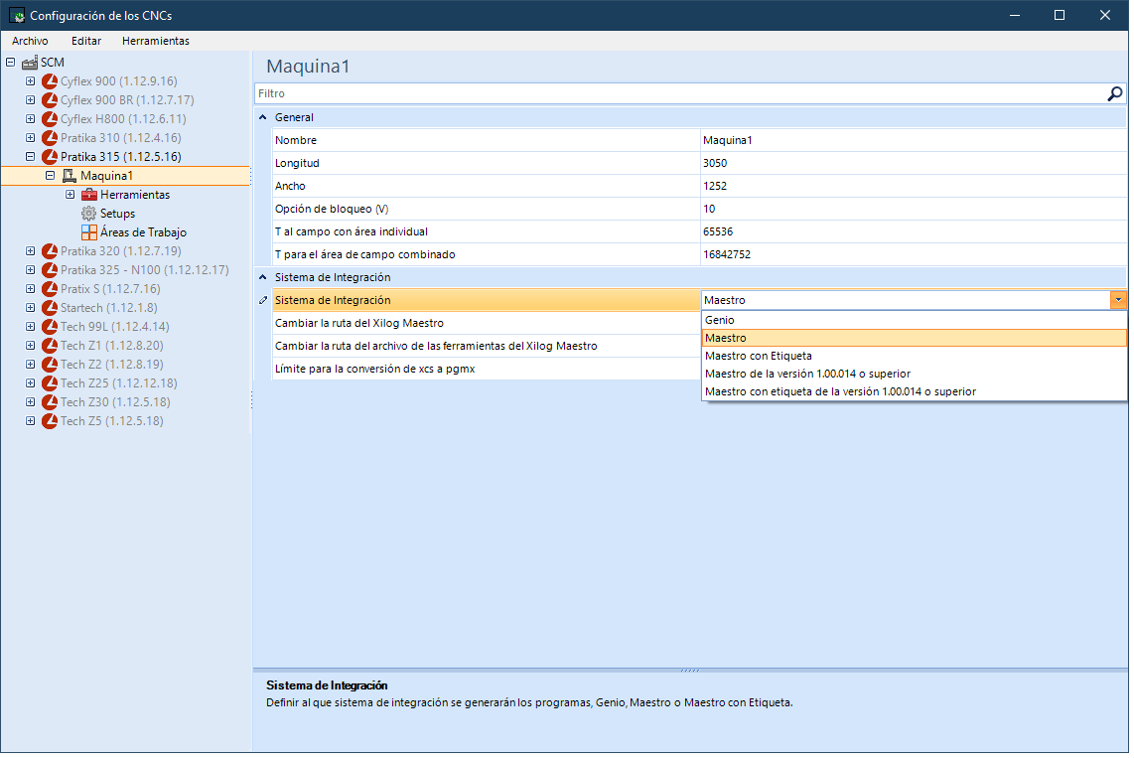Edit the Longitud value 3050

(913, 164)
